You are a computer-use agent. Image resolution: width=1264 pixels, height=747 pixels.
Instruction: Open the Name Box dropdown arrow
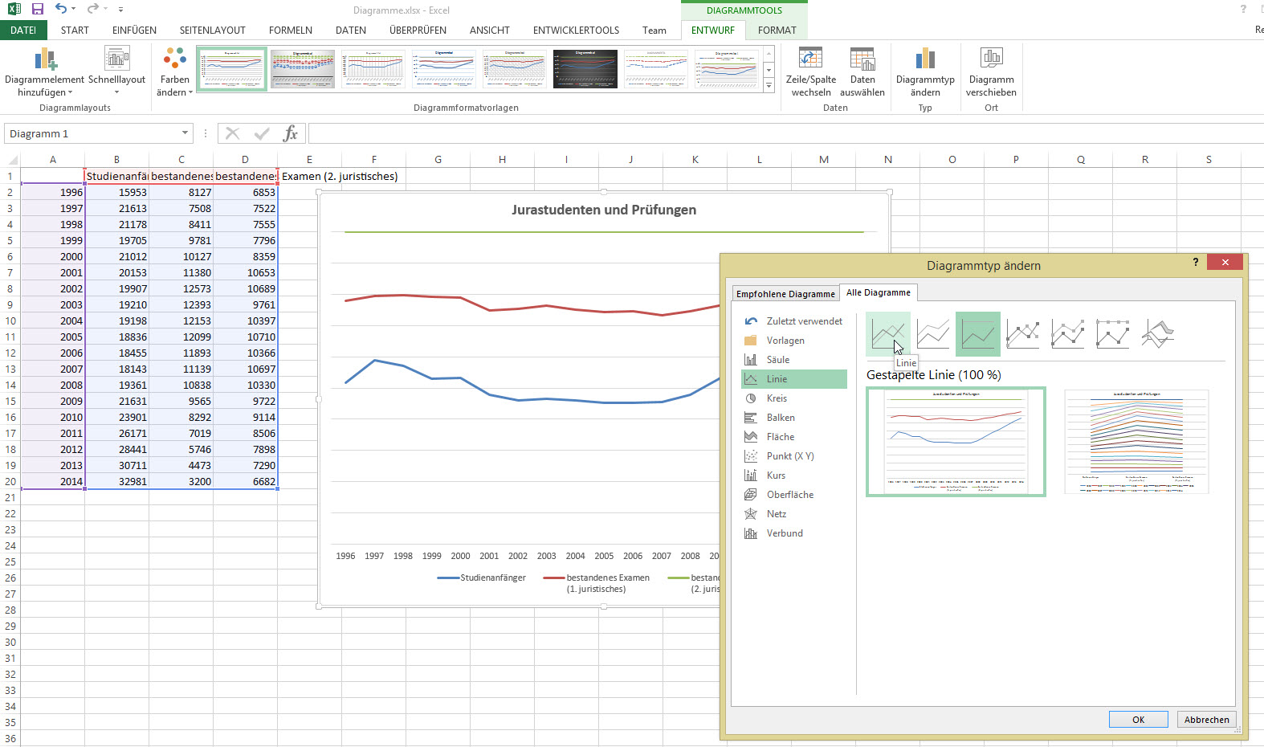185,133
